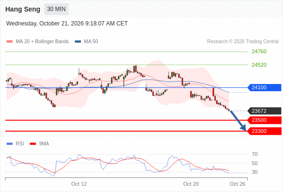Screen dimensions: 283x192
Task: Click the Oct 12 date axis label
Action: [x=79, y=184]
